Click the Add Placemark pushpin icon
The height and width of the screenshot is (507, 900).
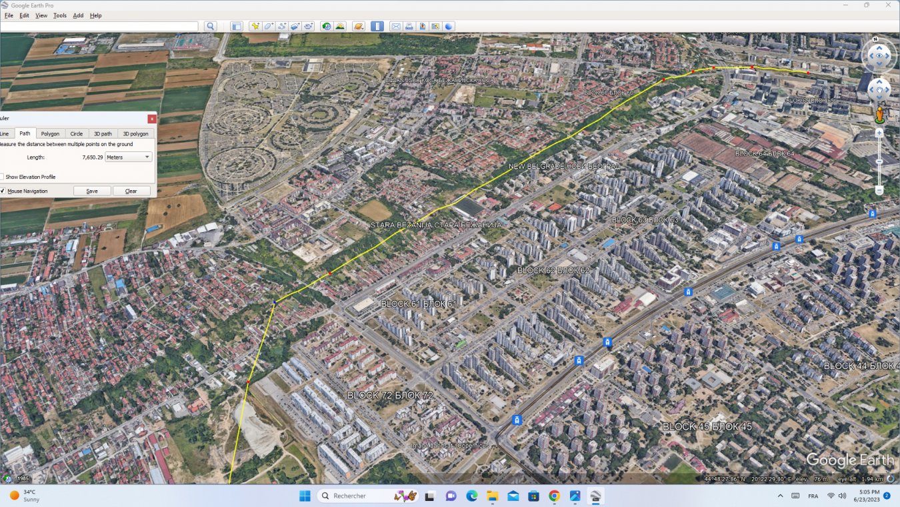click(x=255, y=27)
